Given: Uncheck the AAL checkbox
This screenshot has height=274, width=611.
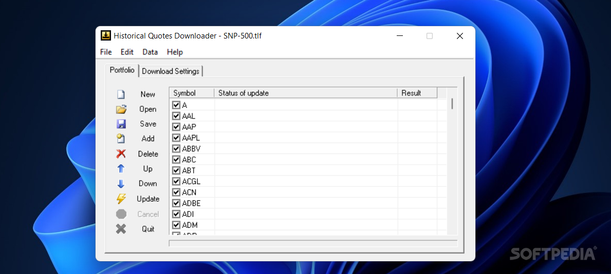Looking at the screenshot, I should coord(176,116).
